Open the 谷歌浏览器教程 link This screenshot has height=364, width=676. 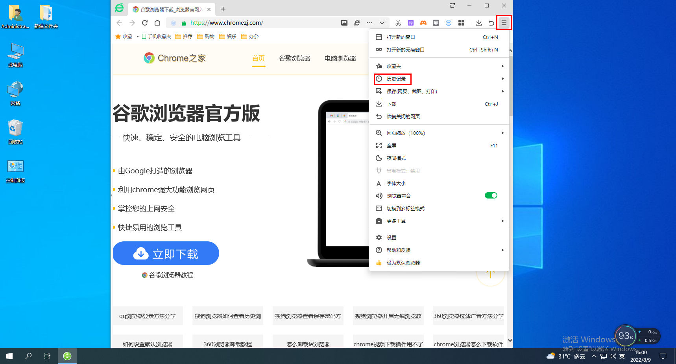click(x=168, y=275)
